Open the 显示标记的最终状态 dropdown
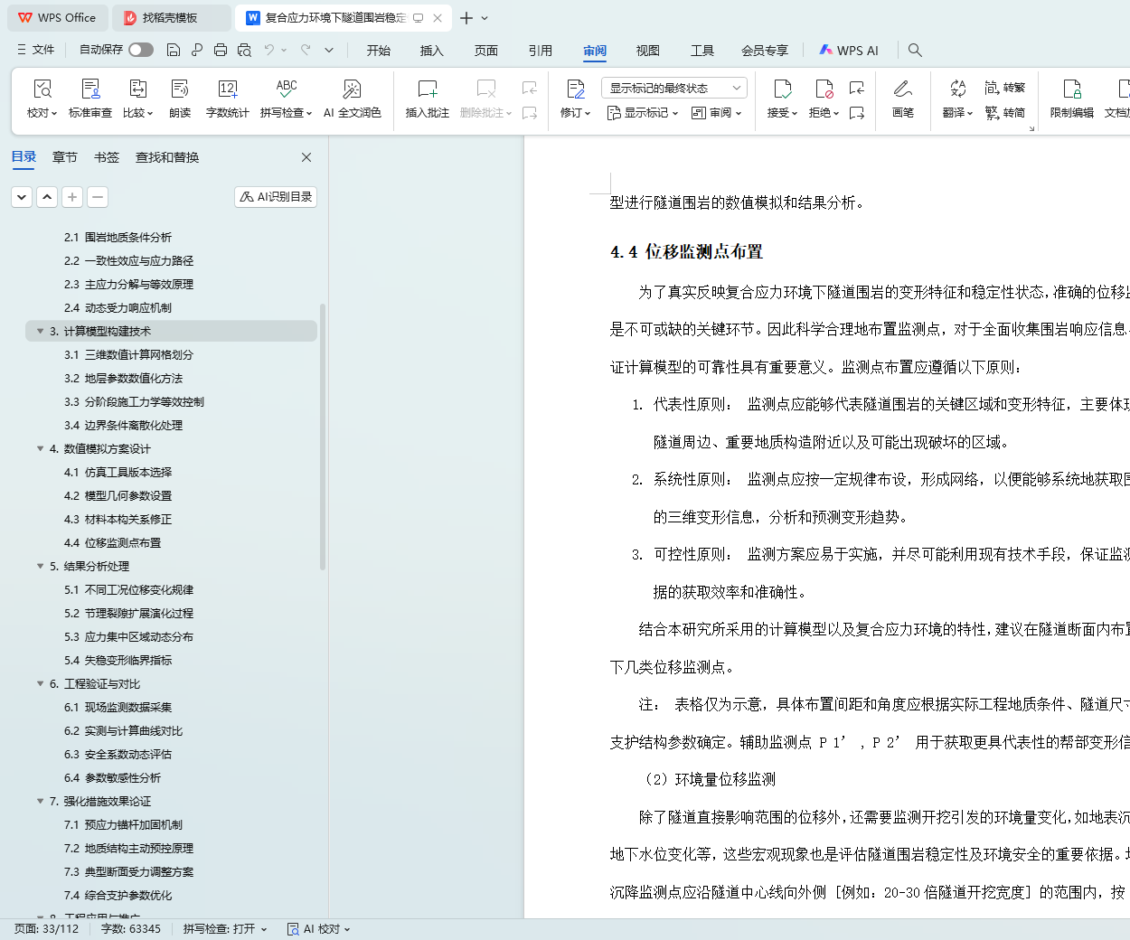 coord(673,88)
